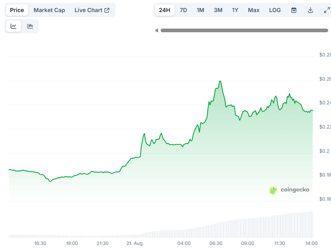Screen dimensions: 331x249
Task: Switch to line chart view
Action: pos(14,26)
